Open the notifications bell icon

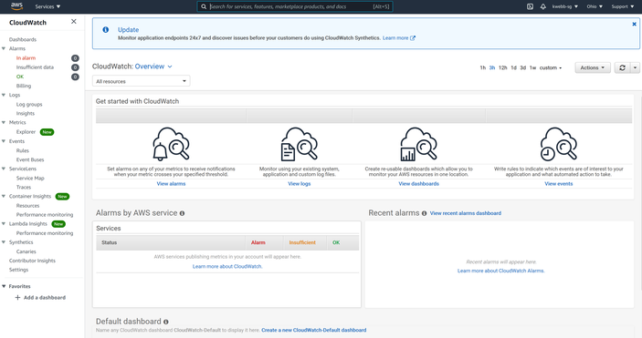[x=543, y=6]
